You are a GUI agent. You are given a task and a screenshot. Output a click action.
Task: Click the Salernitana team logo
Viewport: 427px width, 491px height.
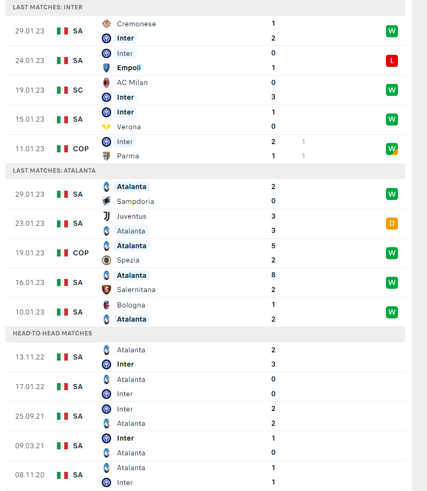(106, 290)
